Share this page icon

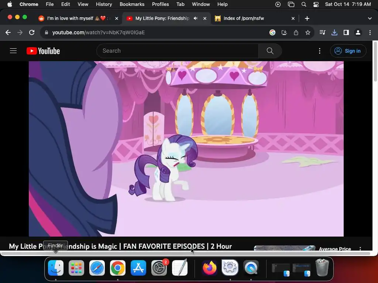click(296, 32)
